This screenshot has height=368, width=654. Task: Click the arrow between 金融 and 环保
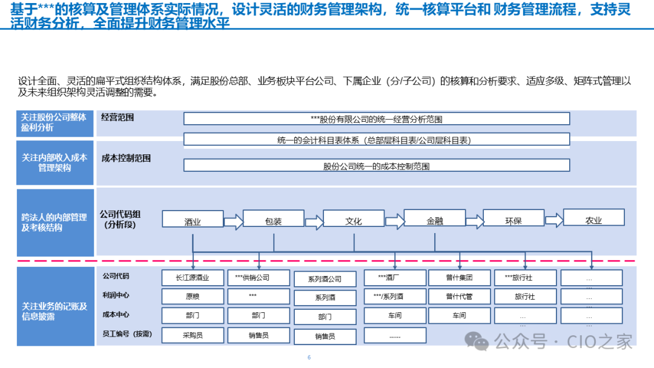pos(474,222)
